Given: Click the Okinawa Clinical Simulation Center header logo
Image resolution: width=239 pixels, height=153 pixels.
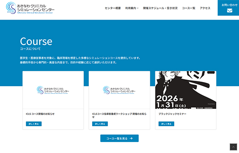Looking at the screenshot, I should click(x=30, y=8).
